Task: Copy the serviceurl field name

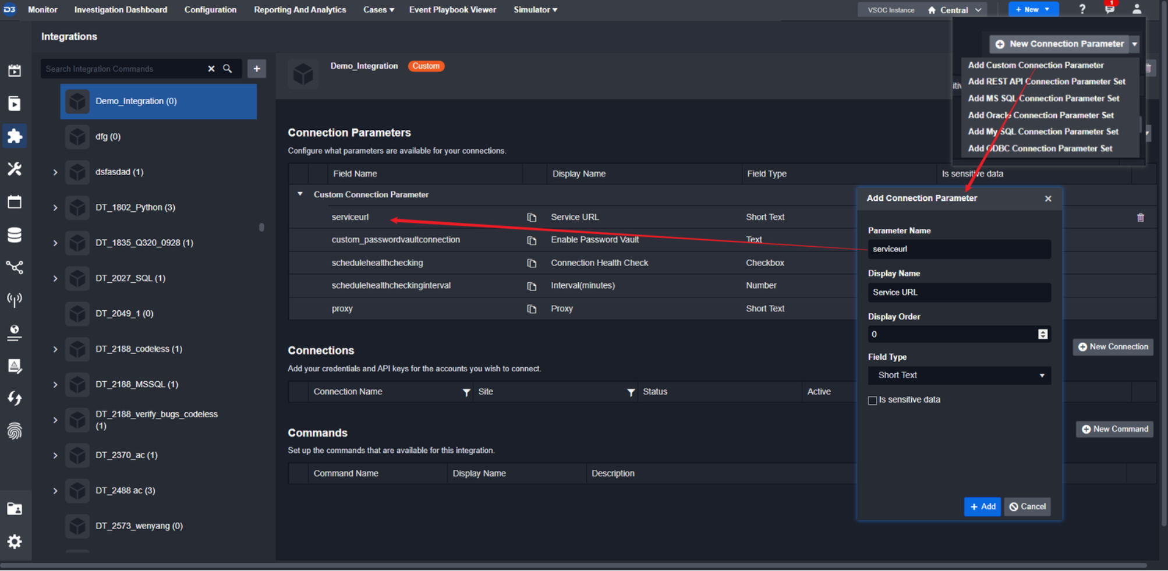Action: pyautogui.click(x=532, y=217)
